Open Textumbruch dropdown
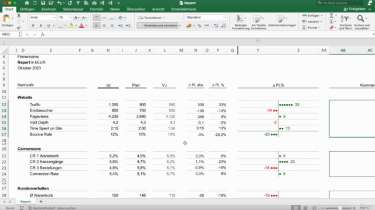The width and height of the screenshot is (375, 210). [x=151, y=17]
